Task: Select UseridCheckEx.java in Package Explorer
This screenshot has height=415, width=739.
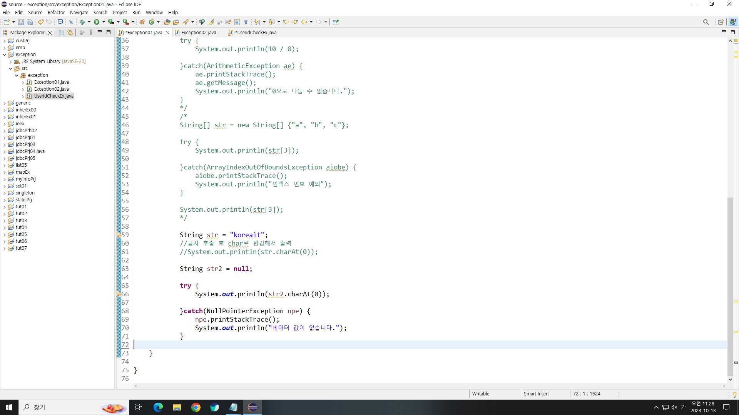Action: click(x=54, y=96)
